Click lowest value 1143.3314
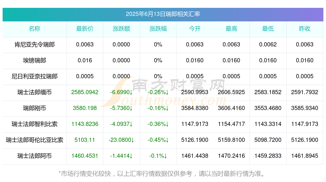The image size is (326, 182). click(268, 124)
